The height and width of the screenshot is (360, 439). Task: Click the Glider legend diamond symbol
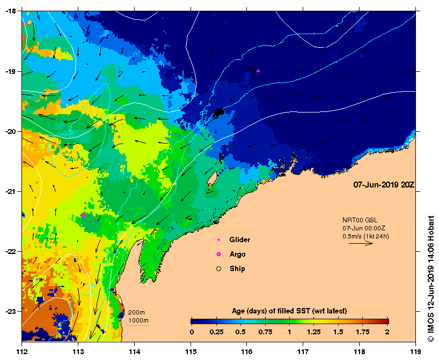pos(218,240)
